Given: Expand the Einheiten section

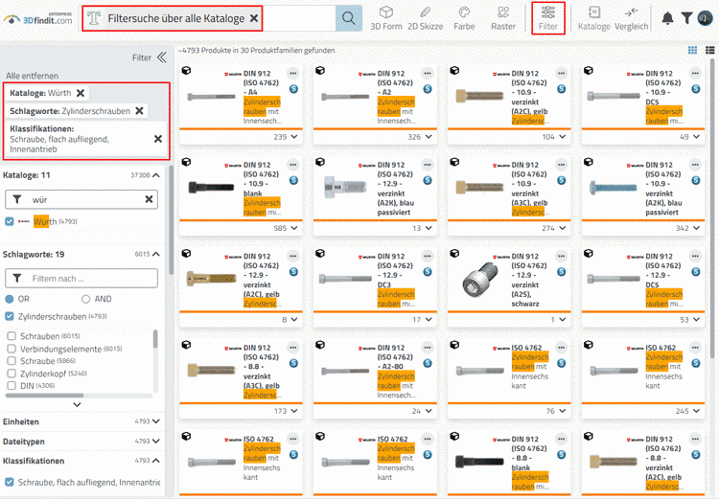Looking at the screenshot, I should tap(156, 421).
